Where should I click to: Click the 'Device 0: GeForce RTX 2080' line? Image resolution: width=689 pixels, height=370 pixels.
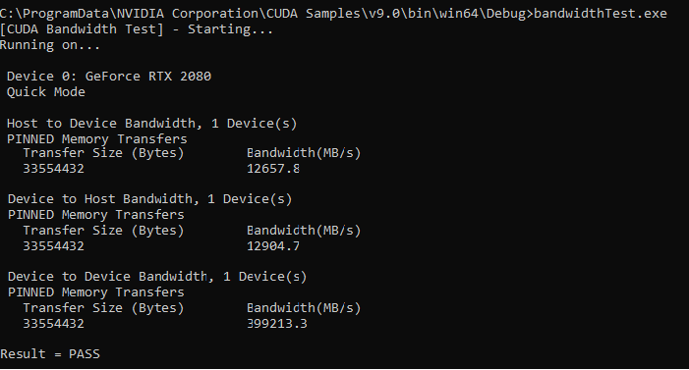coord(109,77)
